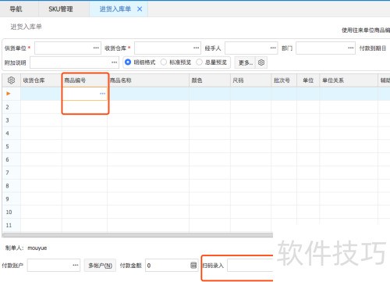Click the 收货仓库 header input field
Screen dimensions: 390x282
click(168, 48)
